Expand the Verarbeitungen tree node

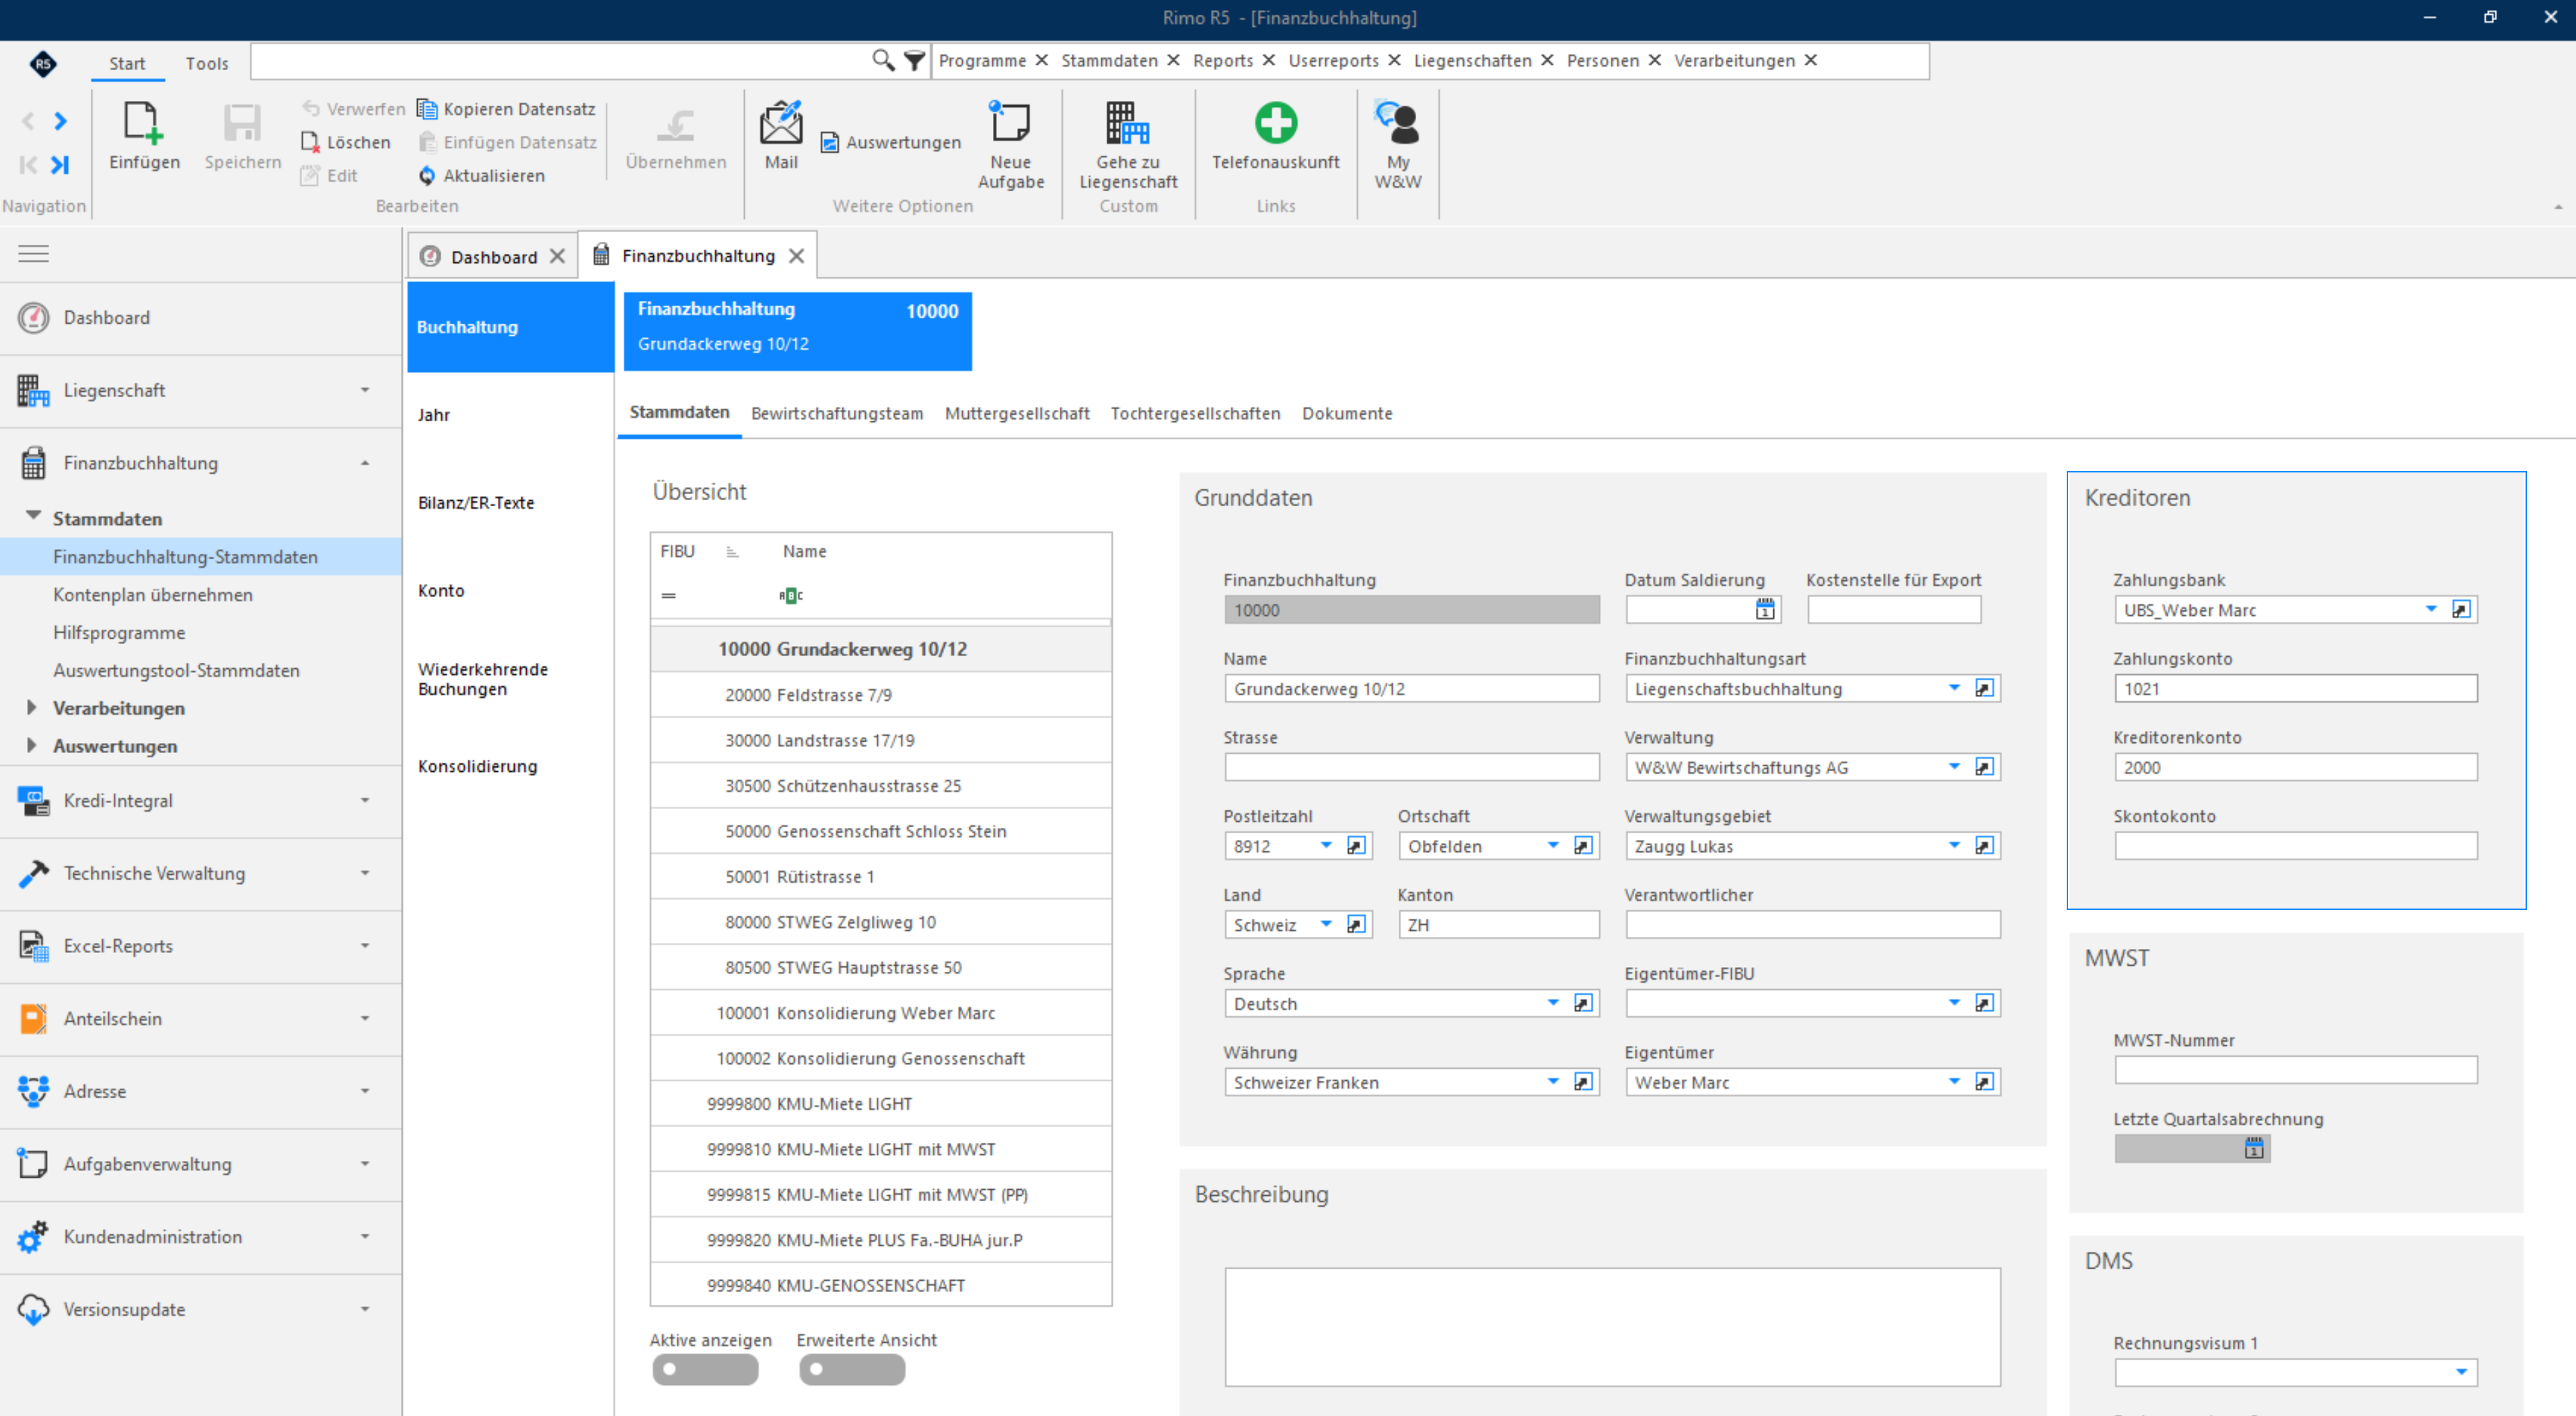point(32,707)
